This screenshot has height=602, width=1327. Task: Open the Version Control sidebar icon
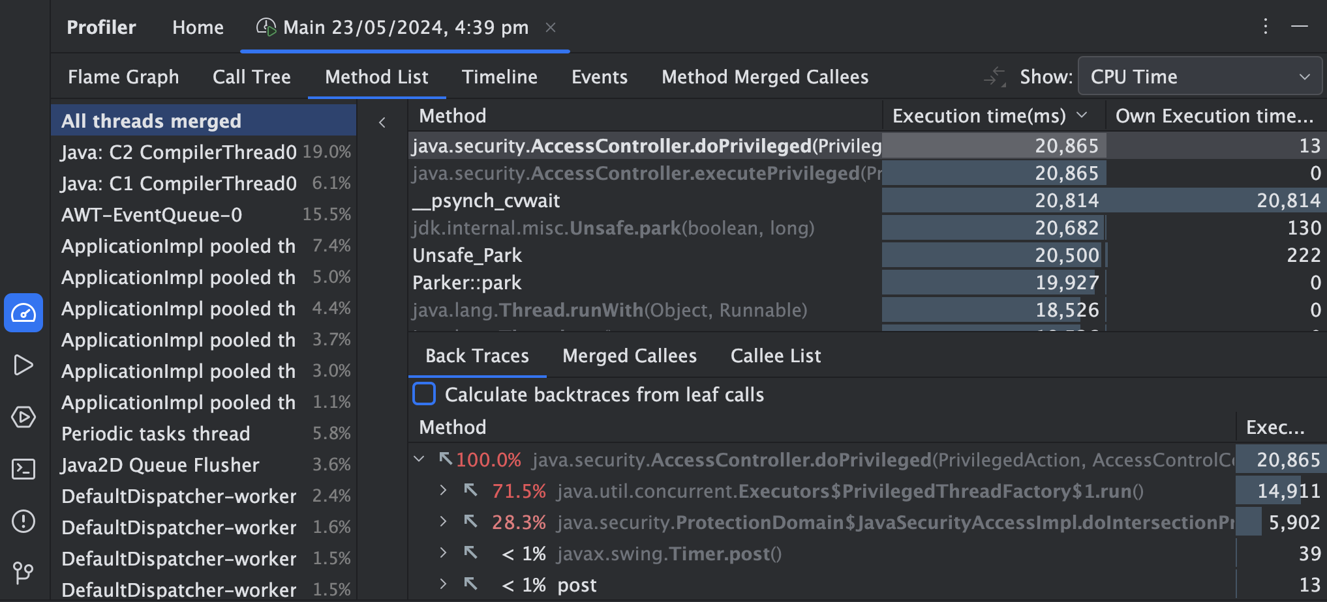(x=23, y=573)
